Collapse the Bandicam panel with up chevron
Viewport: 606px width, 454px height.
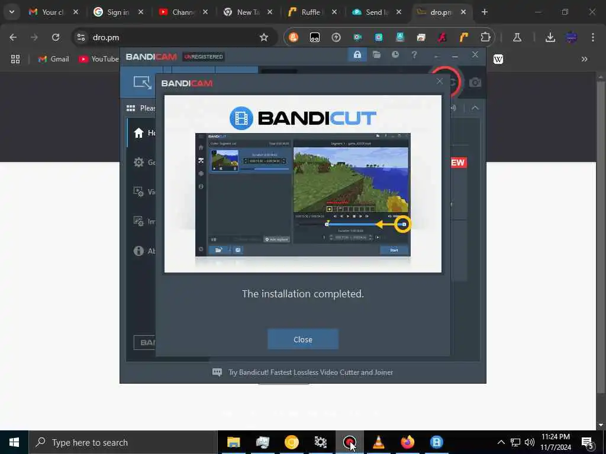[475, 108]
